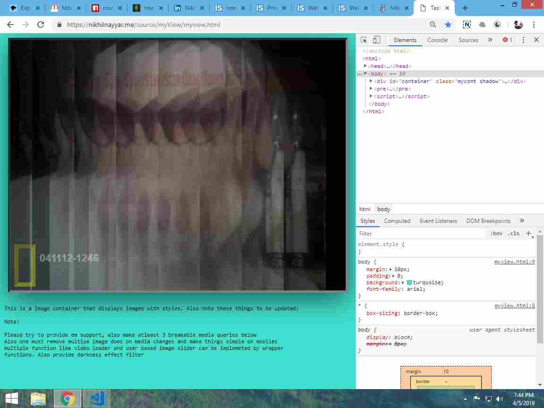Expand the head element node

[x=365, y=66]
